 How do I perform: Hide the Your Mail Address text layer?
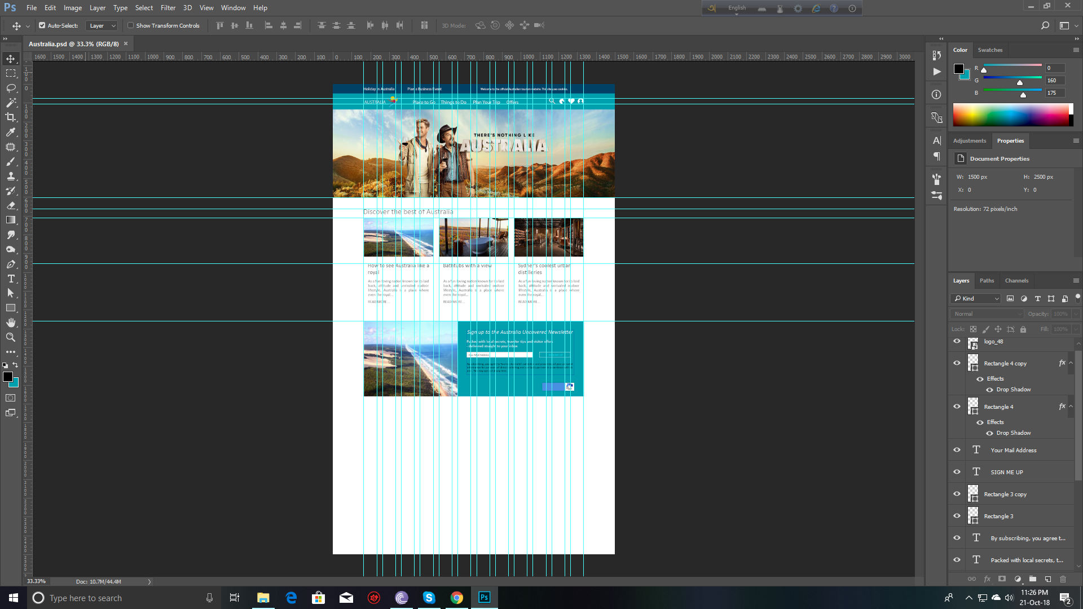point(957,450)
